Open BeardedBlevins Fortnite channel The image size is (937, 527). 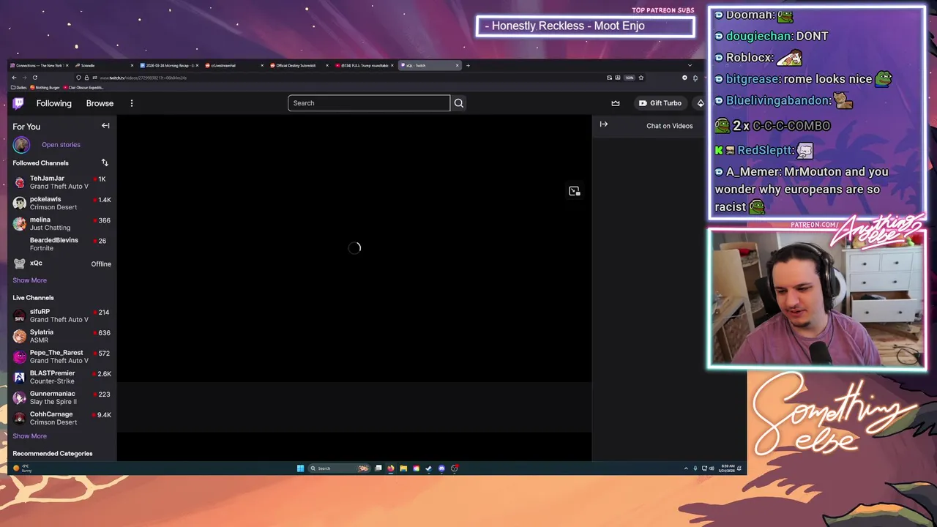(x=62, y=244)
